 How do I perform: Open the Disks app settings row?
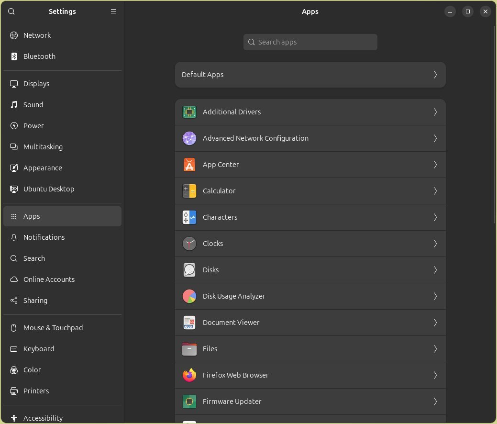click(310, 270)
